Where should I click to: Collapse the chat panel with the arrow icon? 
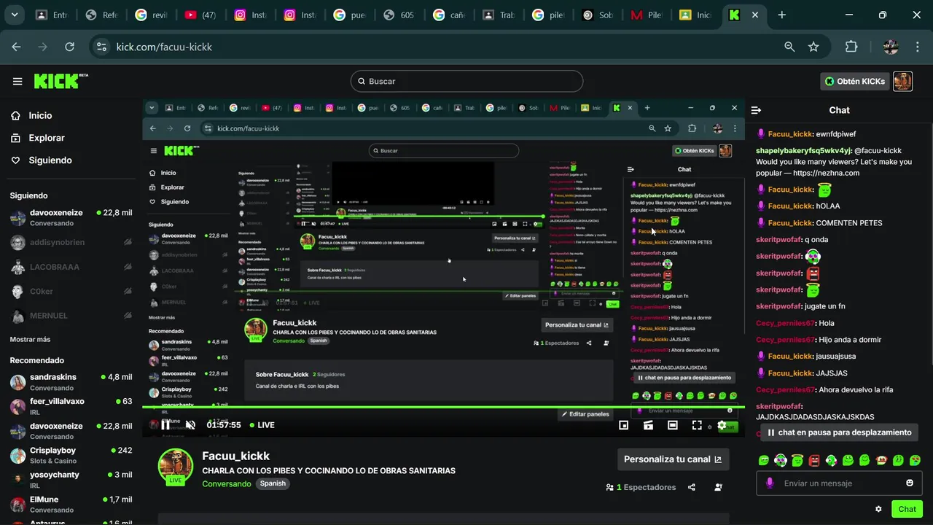756,110
